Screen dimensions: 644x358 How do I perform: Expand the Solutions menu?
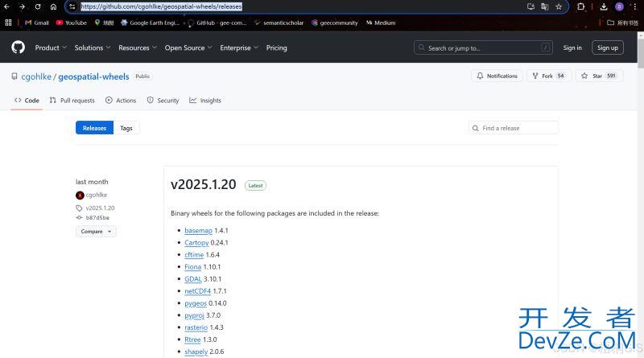(x=93, y=47)
